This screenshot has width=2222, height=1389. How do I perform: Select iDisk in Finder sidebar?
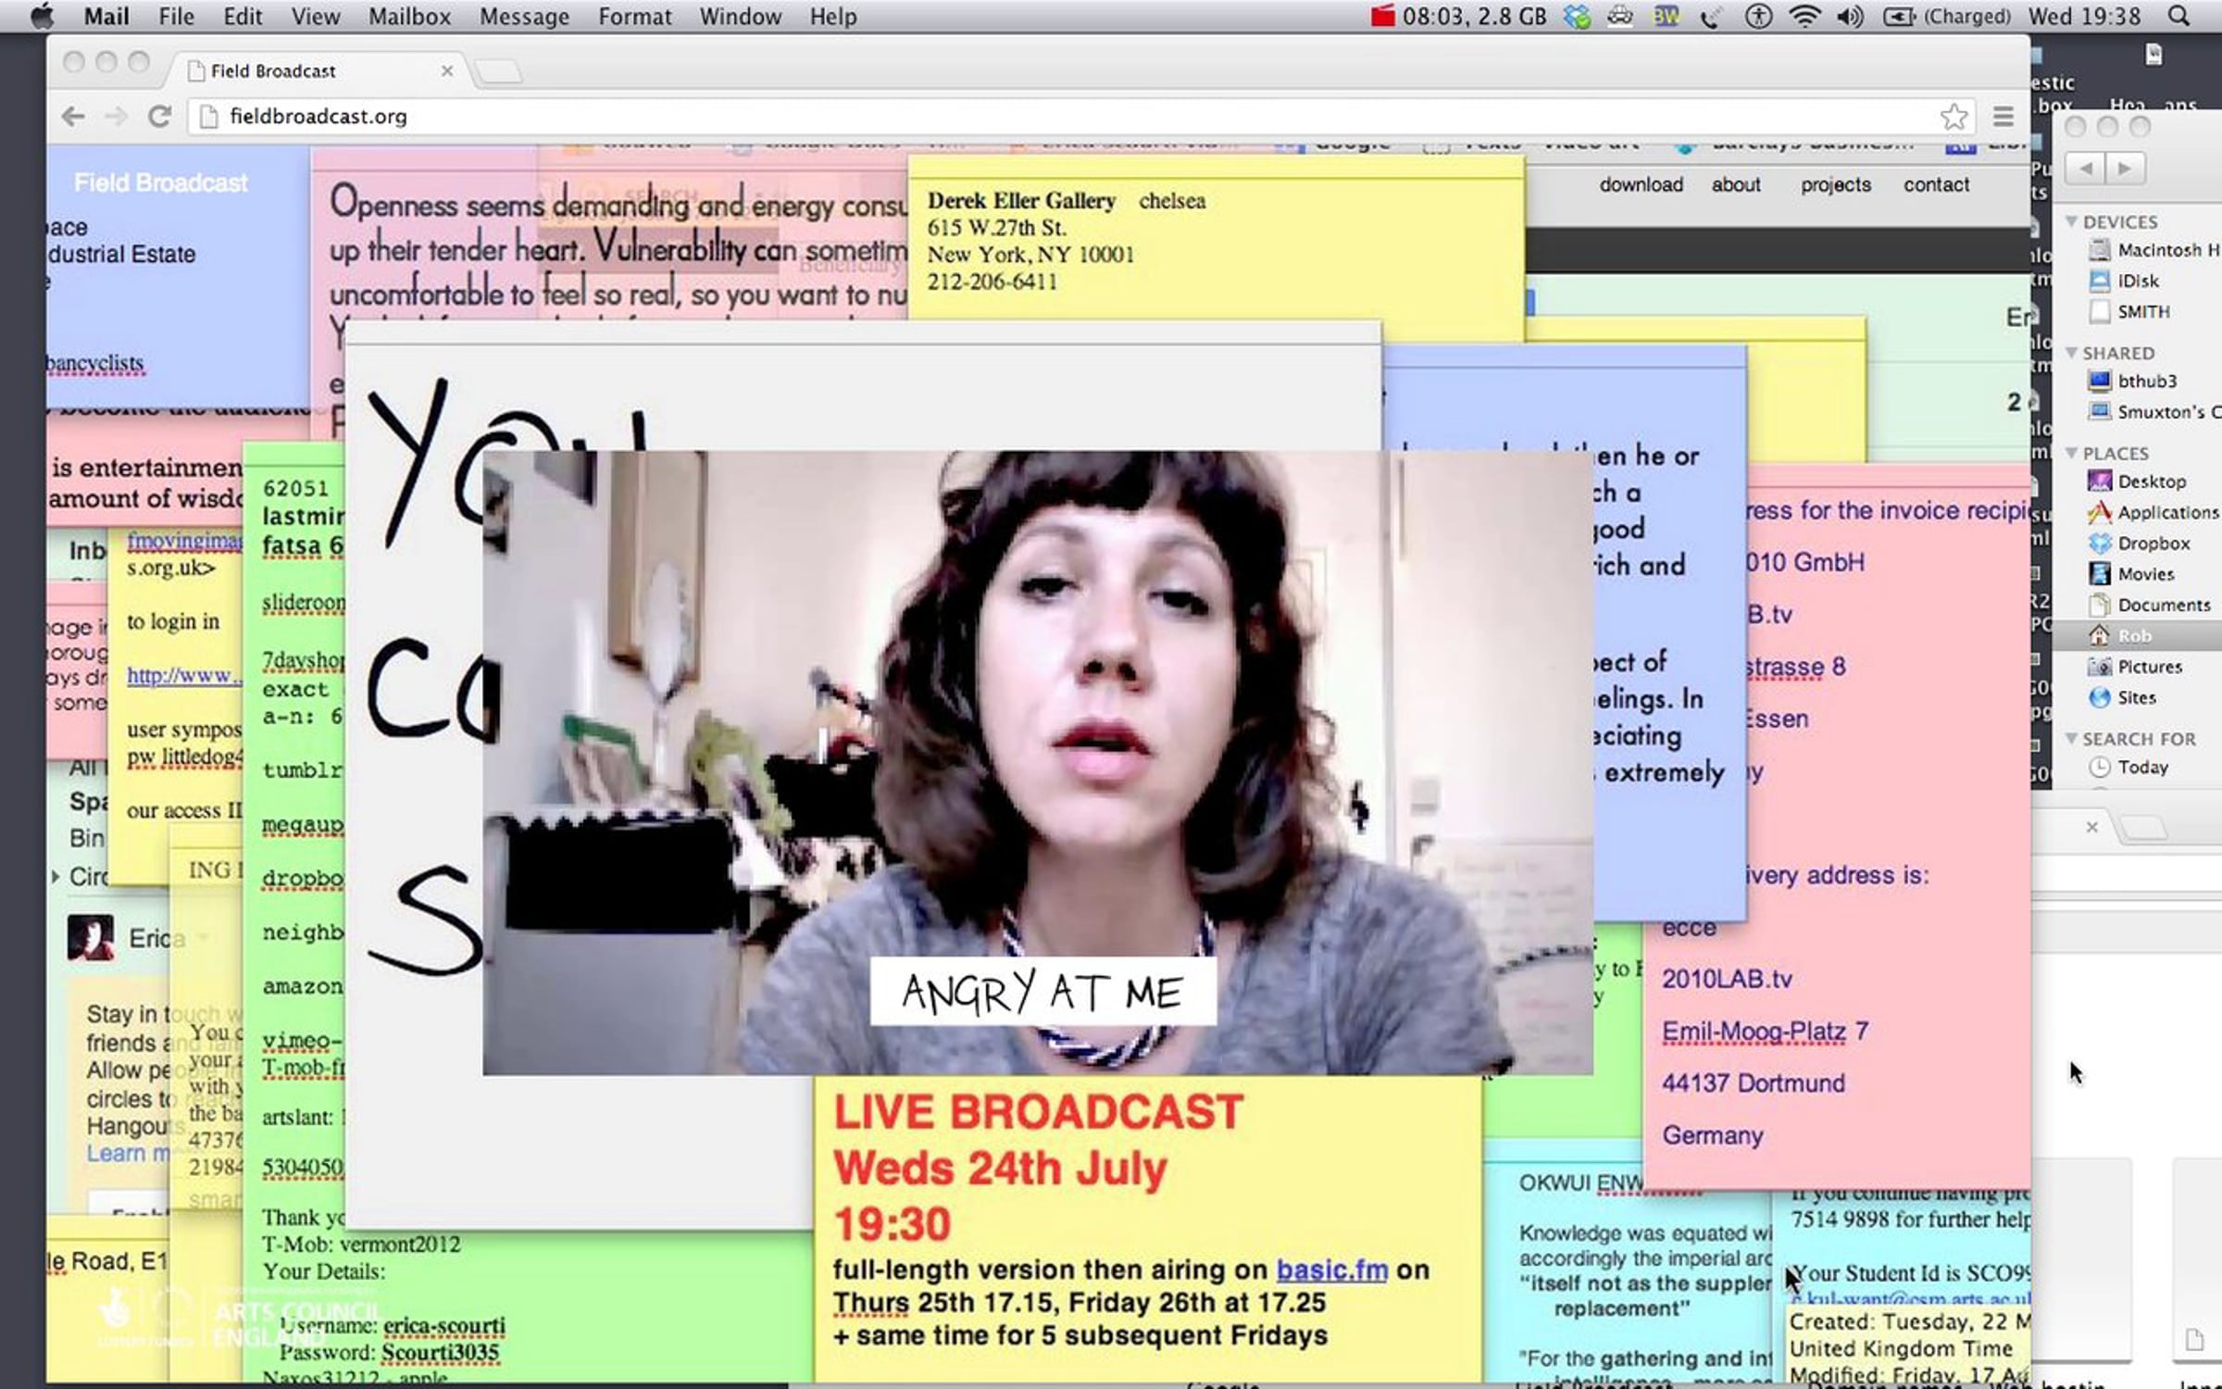(2125, 281)
